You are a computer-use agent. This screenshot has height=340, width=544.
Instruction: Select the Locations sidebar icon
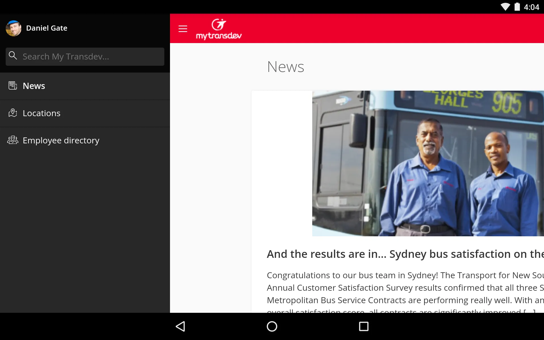pos(12,113)
